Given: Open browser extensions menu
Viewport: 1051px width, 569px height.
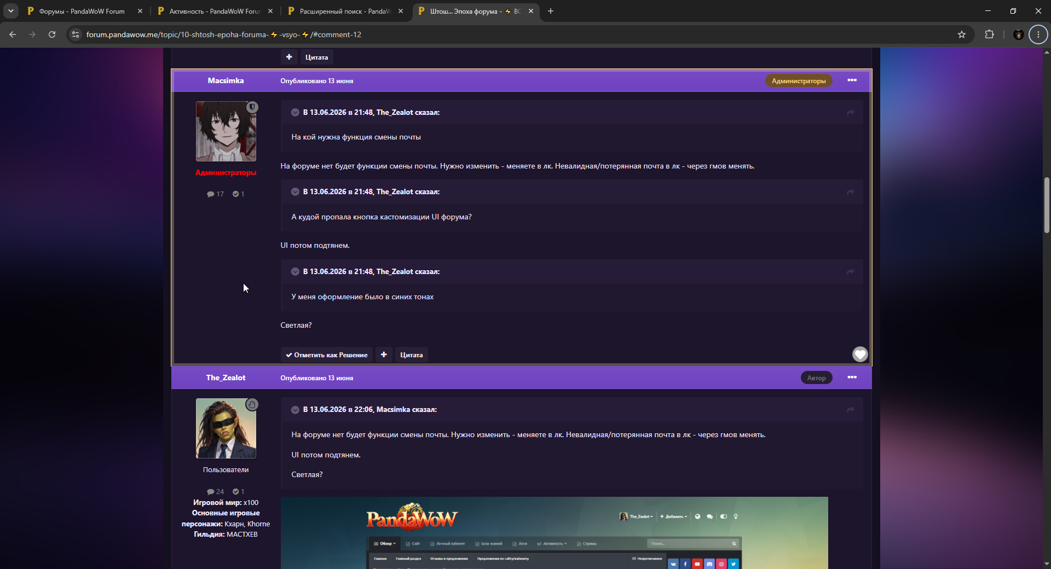Looking at the screenshot, I should coord(989,34).
